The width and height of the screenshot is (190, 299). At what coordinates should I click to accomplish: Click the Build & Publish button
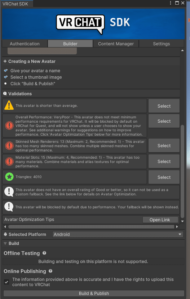(94, 293)
